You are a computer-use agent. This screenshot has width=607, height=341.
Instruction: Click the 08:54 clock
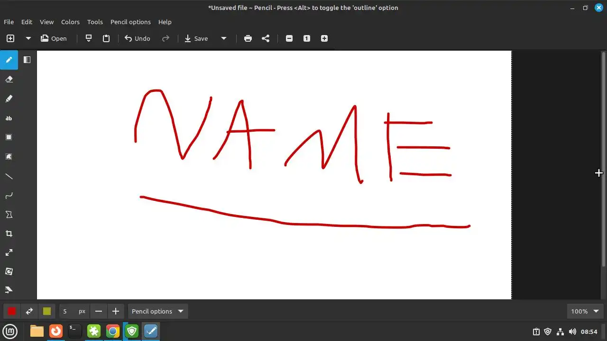[x=589, y=332]
